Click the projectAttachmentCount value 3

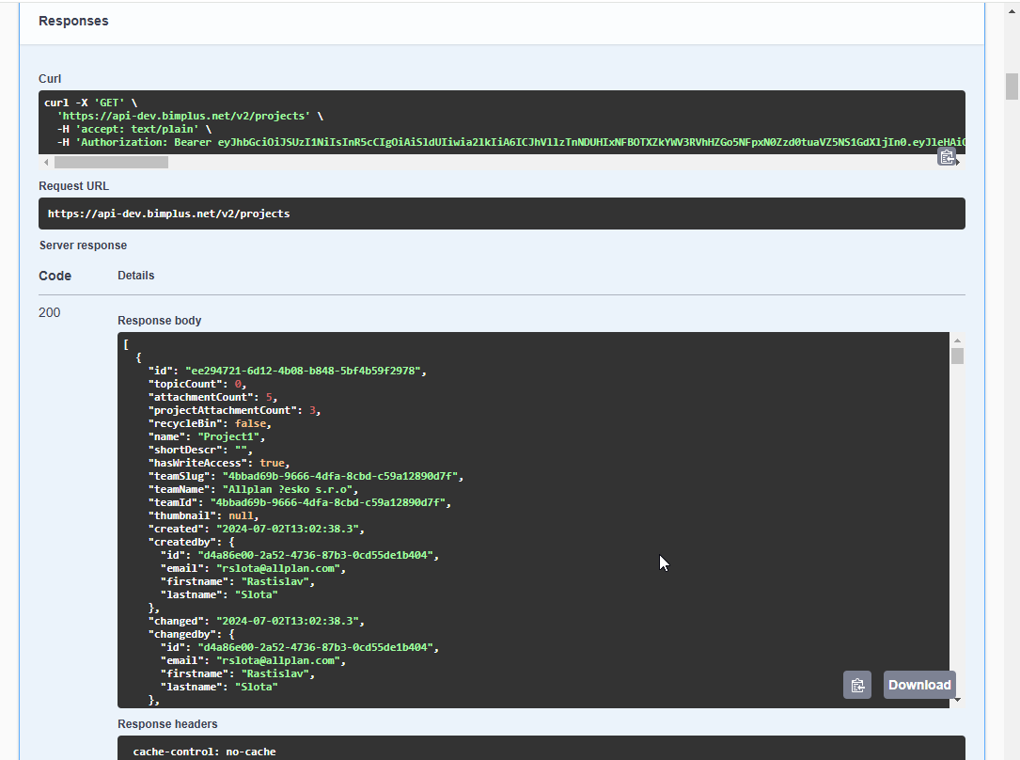point(312,411)
